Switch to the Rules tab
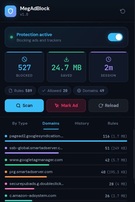 (x=113, y=123)
